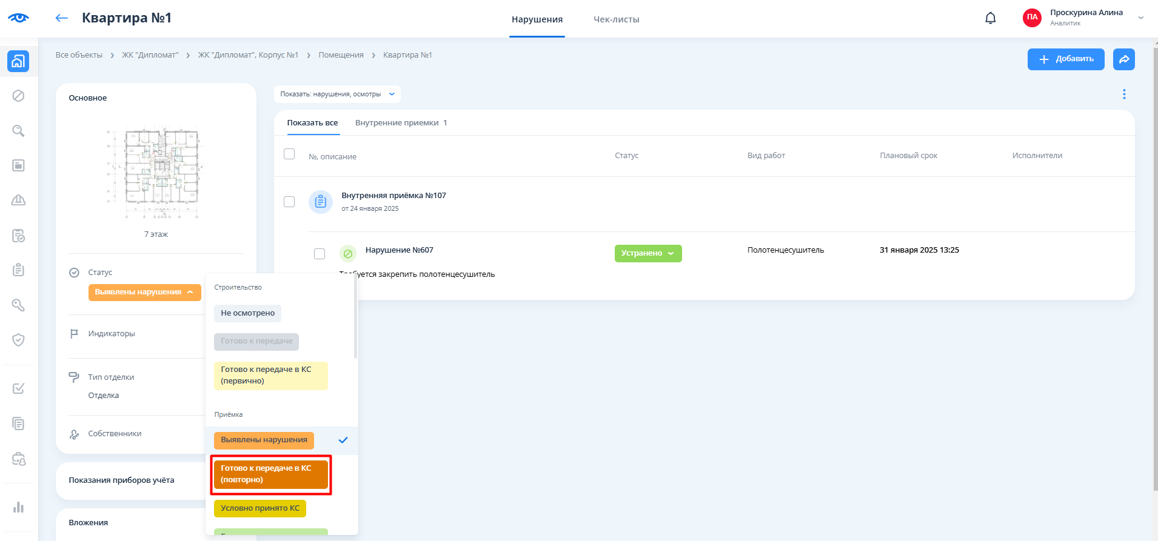Open the floor plan thumbnail for 7 этаж
1158x541 pixels.
coord(156,173)
